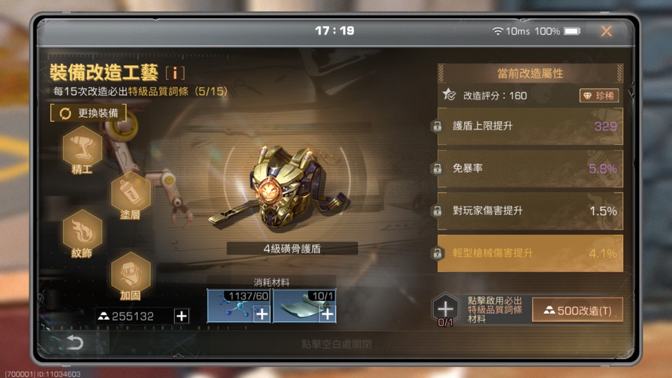Screen dimensions: 672x378
Task: Select the 紋飾 ornament hexagon icon
Action: (x=82, y=233)
